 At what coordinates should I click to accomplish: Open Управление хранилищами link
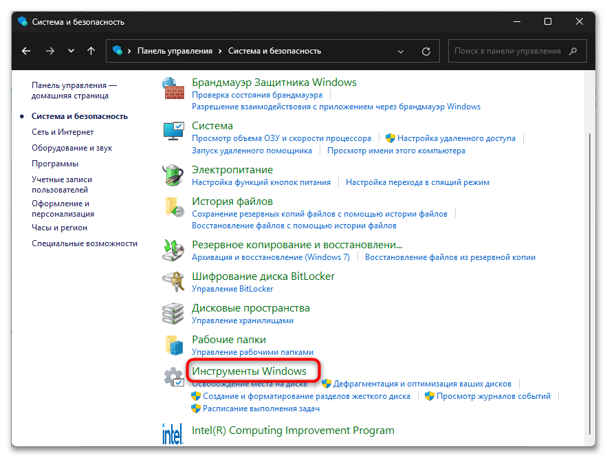coord(243,320)
